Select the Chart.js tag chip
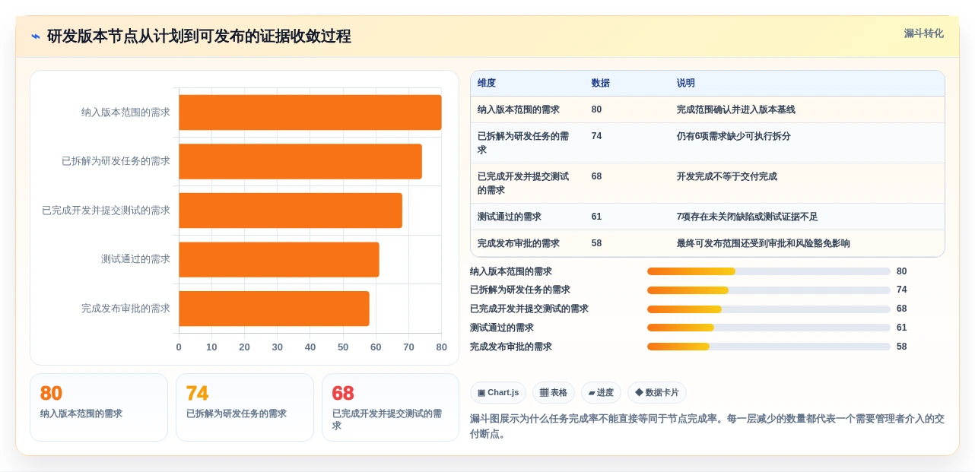 pyautogui.click(x=498, y=392)
